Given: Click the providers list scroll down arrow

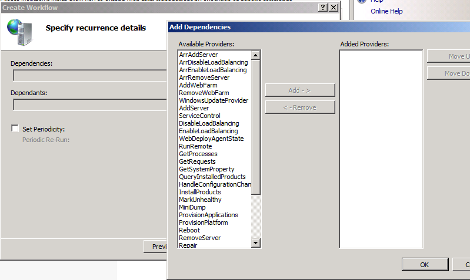Looking at the screenshot, I should pos(256,242).
